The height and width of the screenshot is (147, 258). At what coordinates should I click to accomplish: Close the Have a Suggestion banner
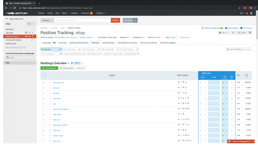(x=253, y=141)
